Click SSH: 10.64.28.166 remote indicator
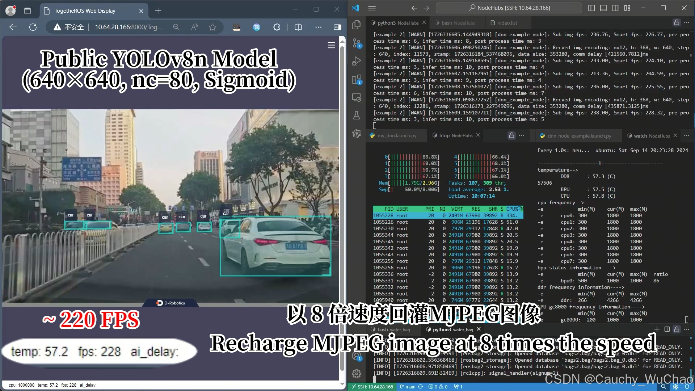This screenshot has height=391, width=695. 372,387
